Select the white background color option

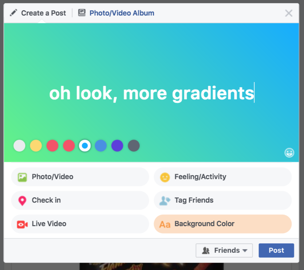[x=20, y=145]
